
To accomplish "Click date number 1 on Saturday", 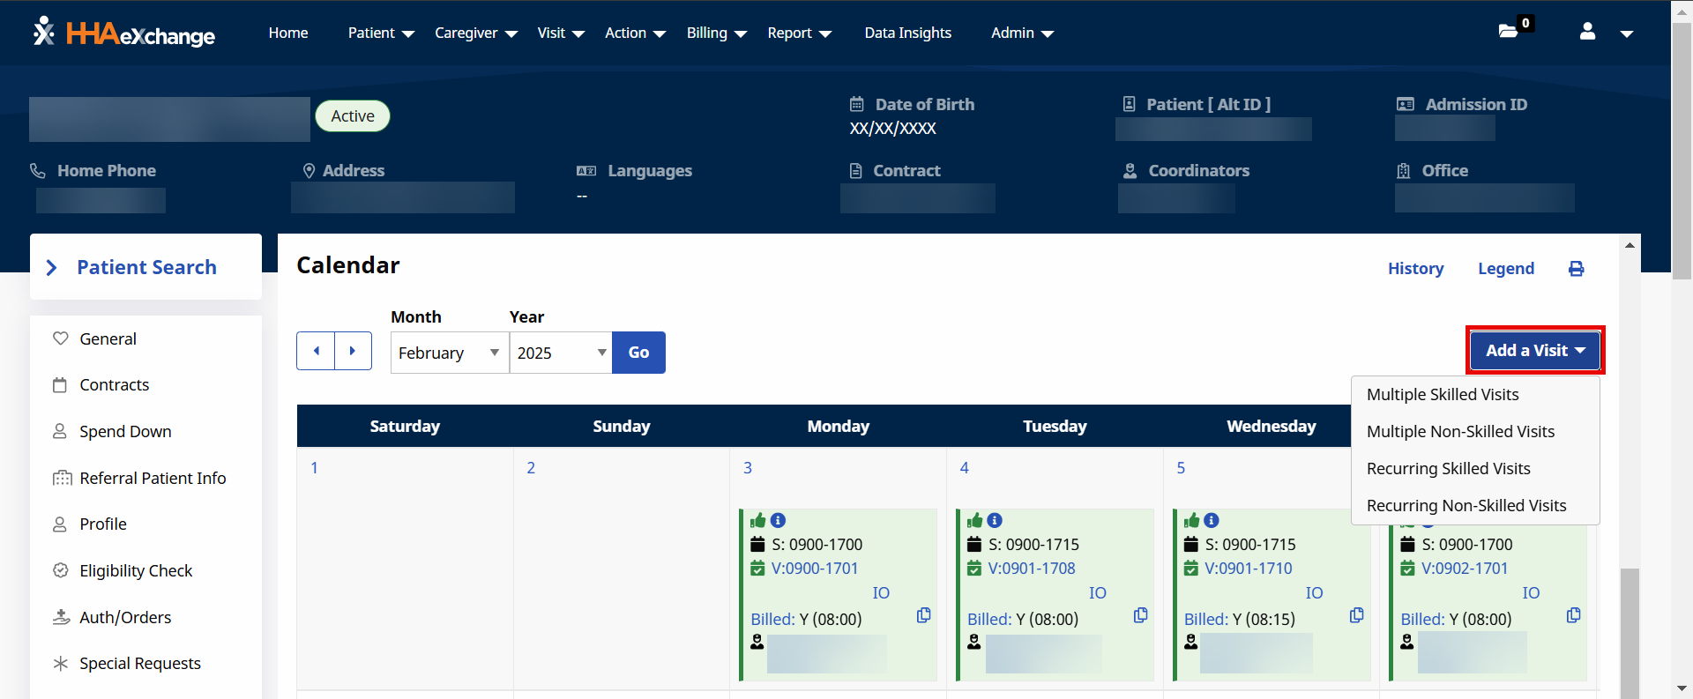I will click(314, 468).
